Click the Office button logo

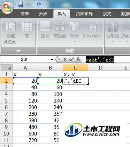pyautogui.click(x=8, y=8)
